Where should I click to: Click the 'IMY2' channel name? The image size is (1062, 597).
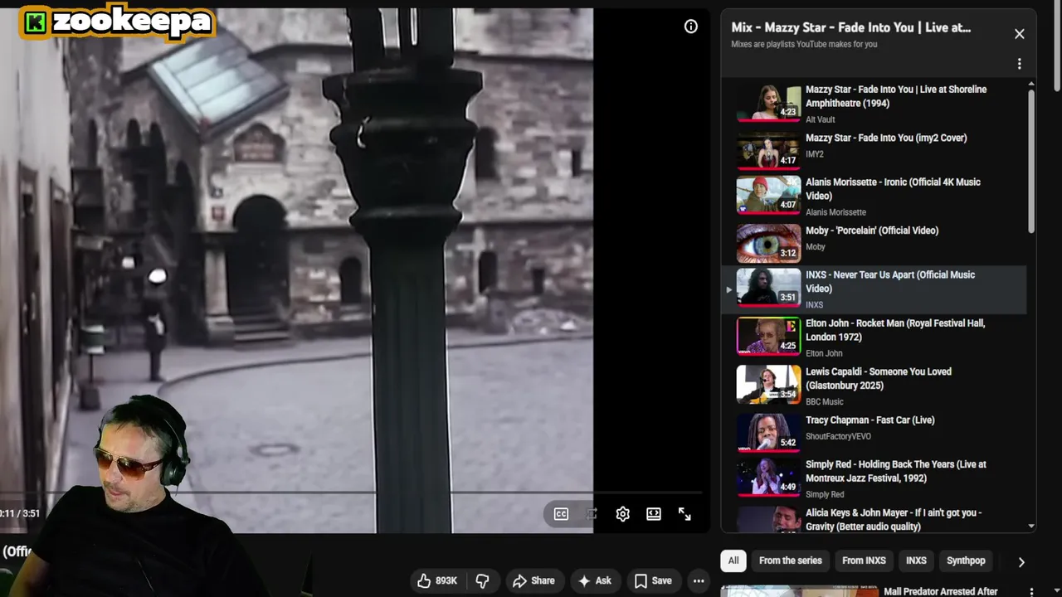pyautogui.click(x=815, y=154)
